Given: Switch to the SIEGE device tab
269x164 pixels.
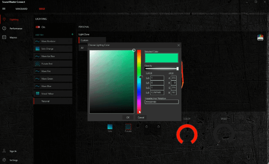Looking at the screenshot, I should click(x=42, y=8).
